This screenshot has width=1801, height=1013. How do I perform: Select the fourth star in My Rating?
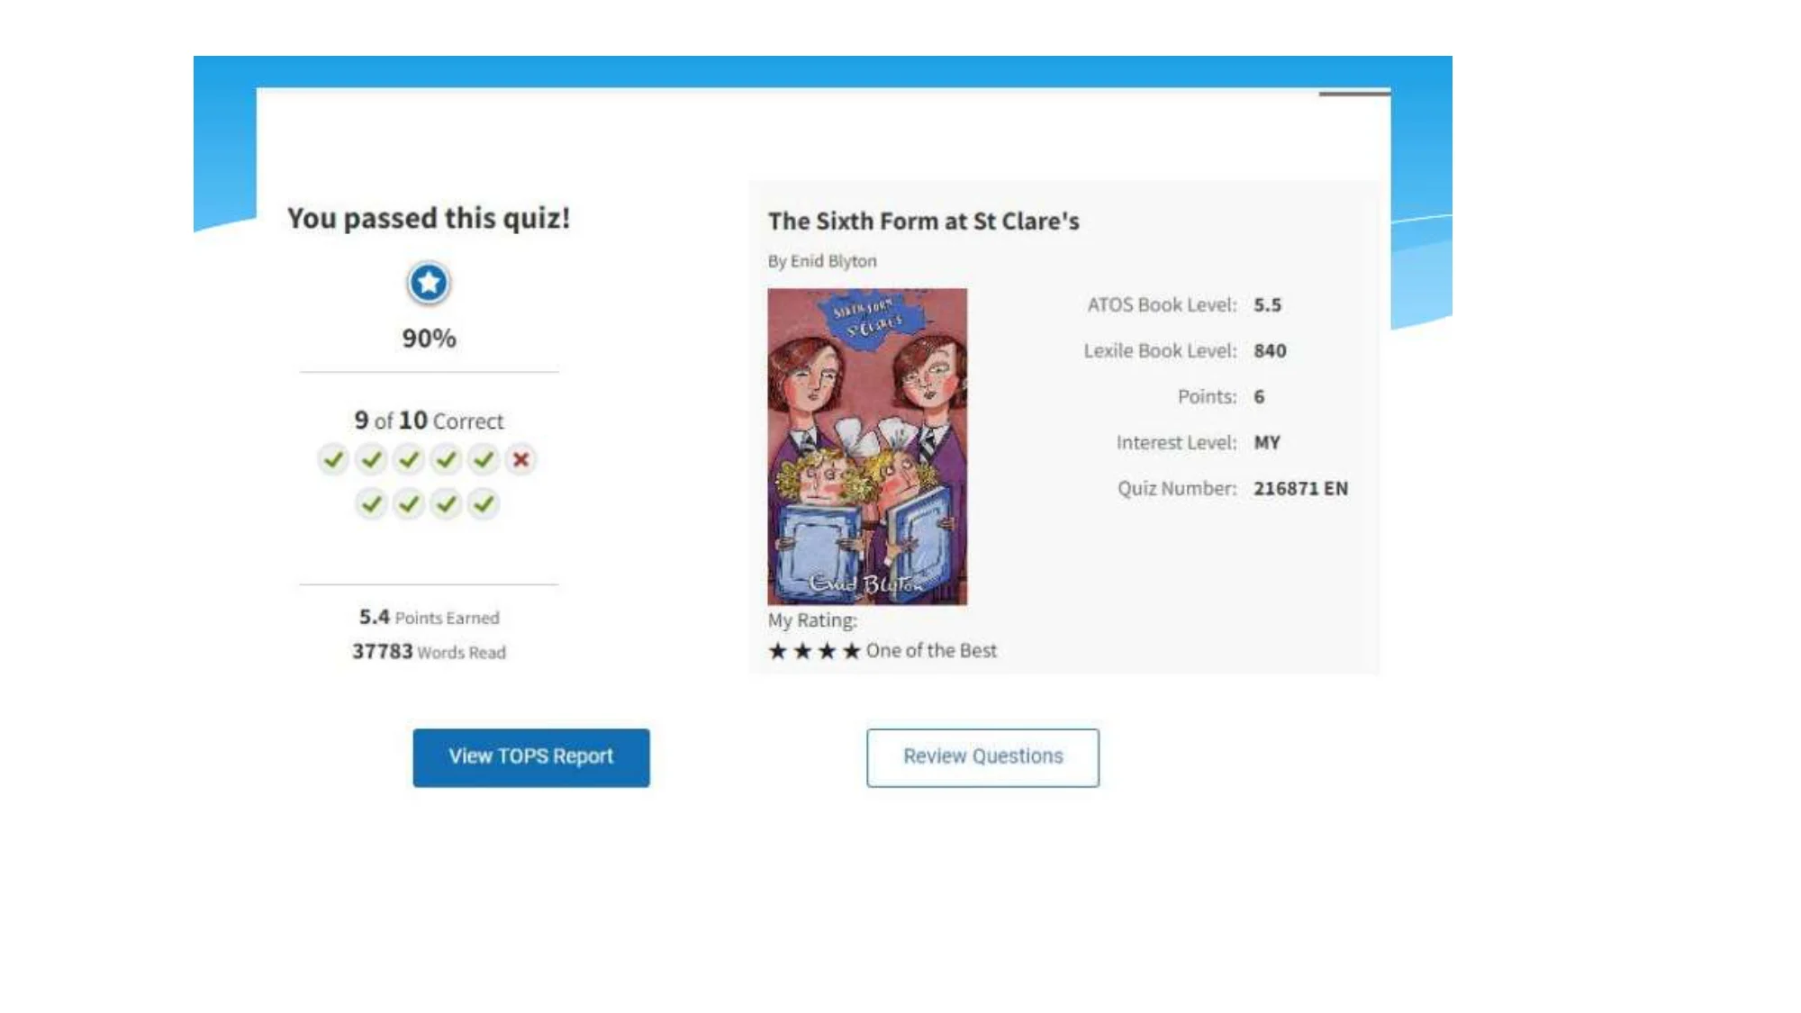[x=851, y=651]
